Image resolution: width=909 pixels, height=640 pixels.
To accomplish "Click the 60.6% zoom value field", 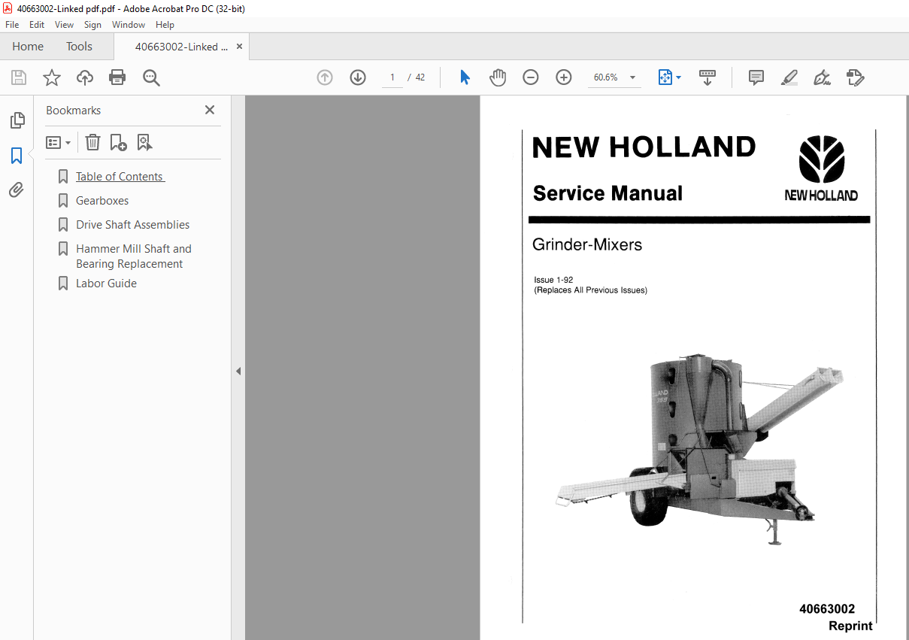I will [606, 77].
